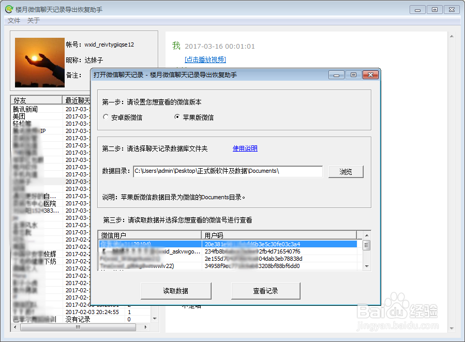
Task: Close the main 楼月 window
Action: (452, 9)
